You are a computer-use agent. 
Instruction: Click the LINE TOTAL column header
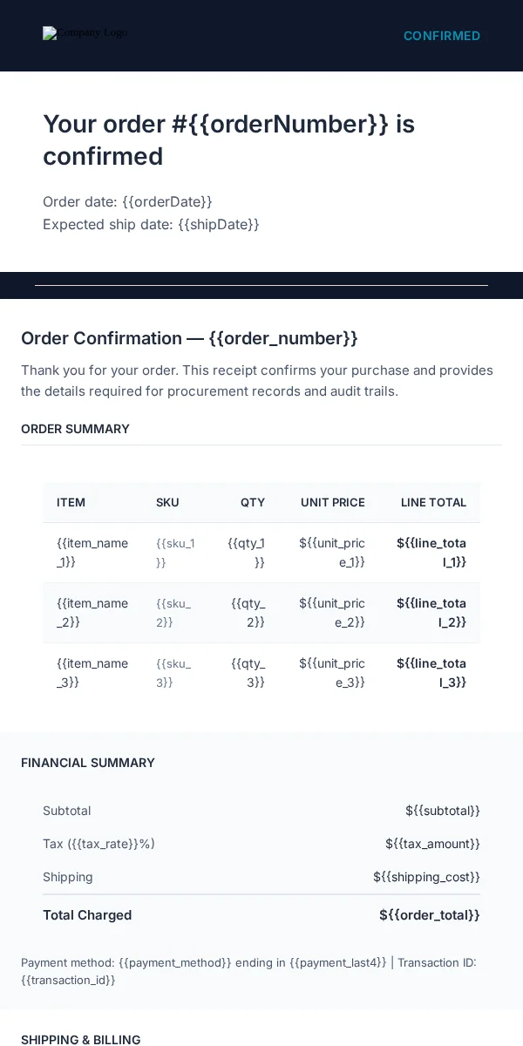click(433, 502)
